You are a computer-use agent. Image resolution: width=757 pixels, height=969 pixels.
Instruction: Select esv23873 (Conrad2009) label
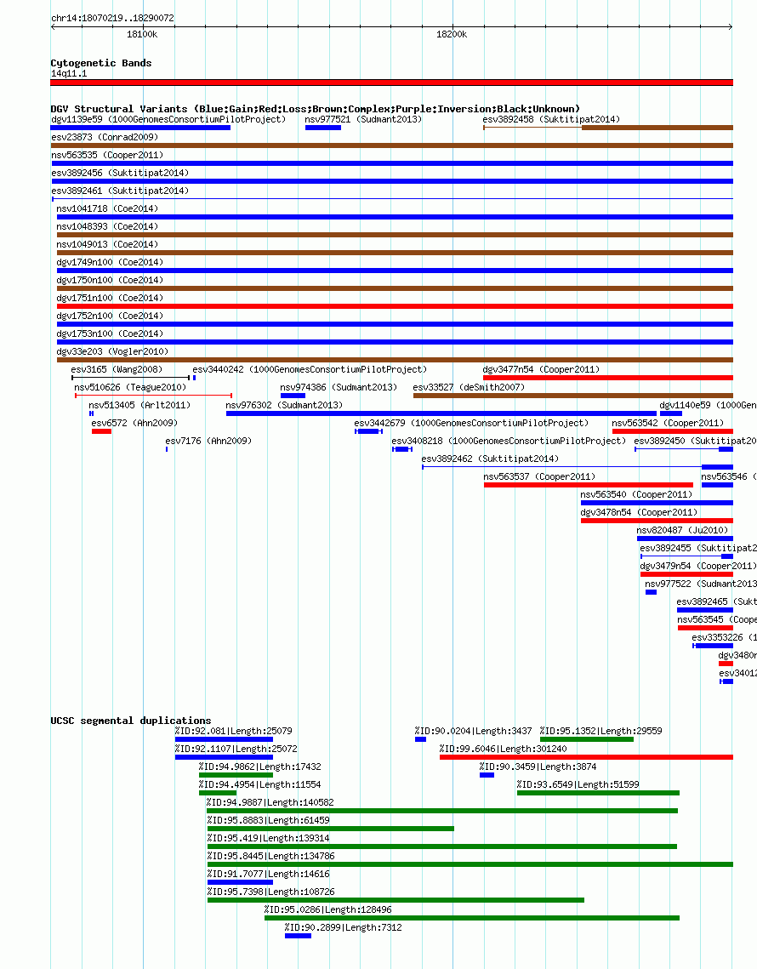coord(105,137)
